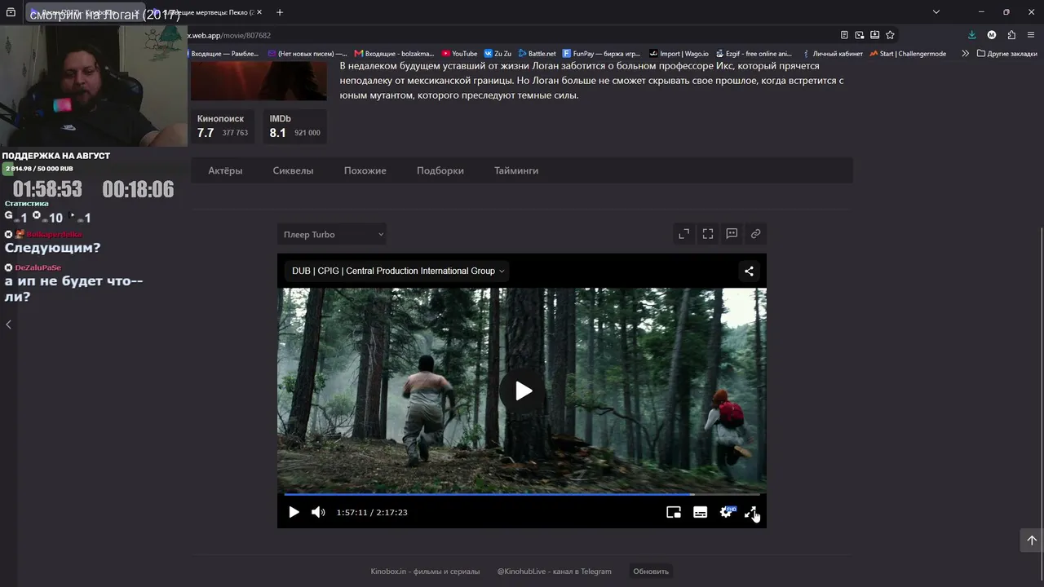This screenshot has width=1044, height=587.
Task: Enter fullscreen with the player expand icon
Action: point(751,512)
